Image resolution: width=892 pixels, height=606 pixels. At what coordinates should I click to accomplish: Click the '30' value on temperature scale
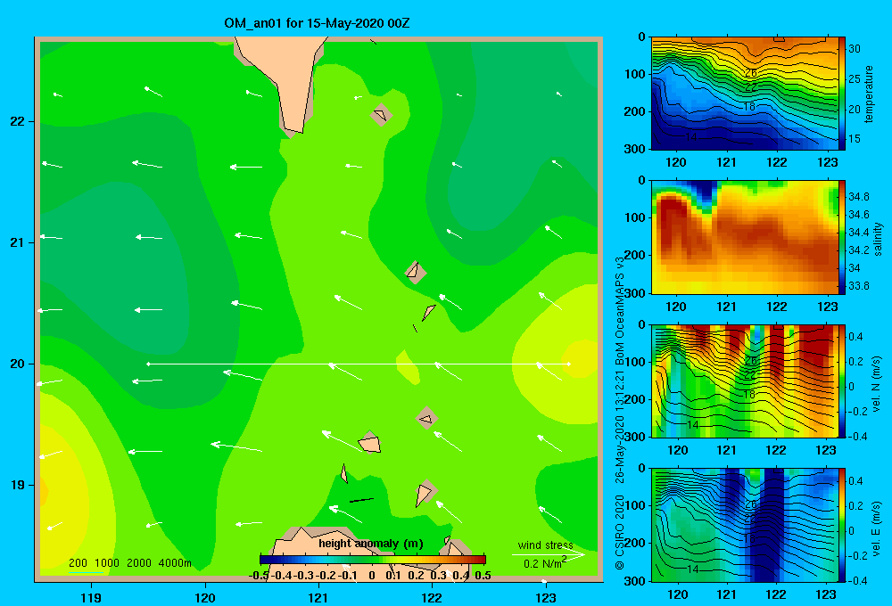point(855,49)
